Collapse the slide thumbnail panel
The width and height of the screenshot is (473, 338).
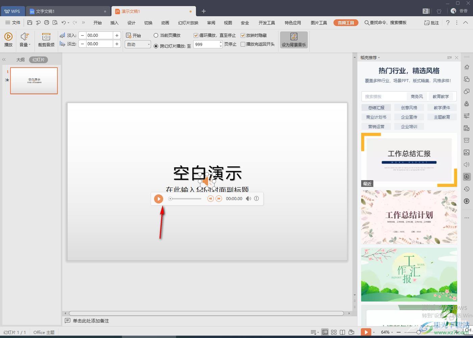pyautogui.click(x=4, y=59)
